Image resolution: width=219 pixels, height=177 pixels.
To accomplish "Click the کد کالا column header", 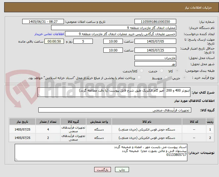I will pyautogui.click(x=194, y=122).
